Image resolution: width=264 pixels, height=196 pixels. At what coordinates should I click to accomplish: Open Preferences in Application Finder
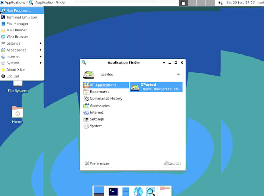point(97,163)
